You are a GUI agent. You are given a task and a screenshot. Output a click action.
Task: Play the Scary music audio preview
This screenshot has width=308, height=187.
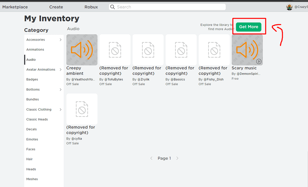click(x=259, y=62)
